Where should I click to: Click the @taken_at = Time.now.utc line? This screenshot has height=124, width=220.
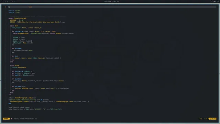23,43
